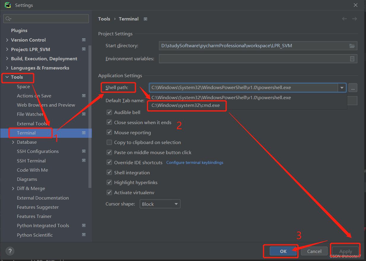The width and height of the screenshot is (366, 261).
Task: Click the settings sidebar scrollbar
Action: (x=90, y=116)
